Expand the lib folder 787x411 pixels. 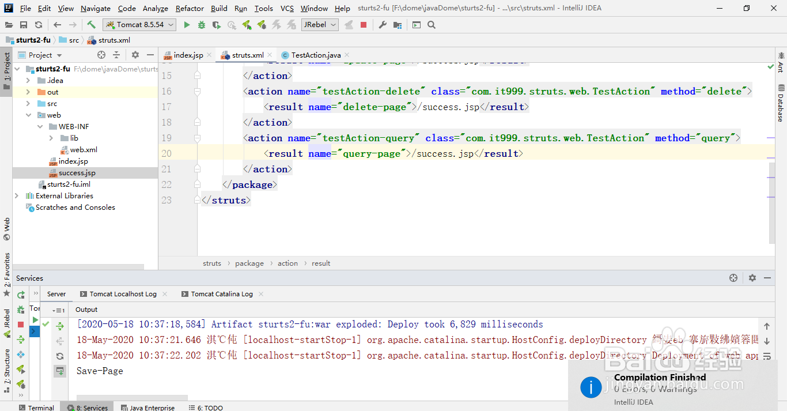(51, 138)
